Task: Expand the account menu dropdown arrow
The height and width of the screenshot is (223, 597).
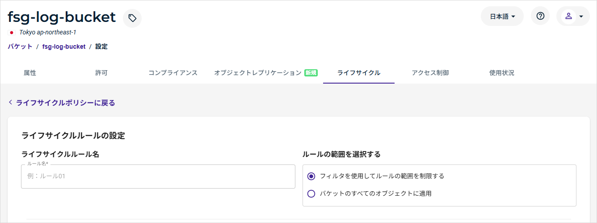Action: coord(581,17)
